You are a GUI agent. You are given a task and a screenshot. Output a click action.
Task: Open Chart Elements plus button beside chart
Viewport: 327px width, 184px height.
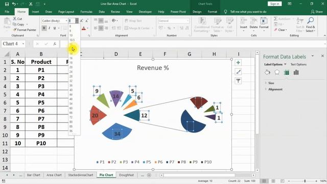click(x=238, y=62)
